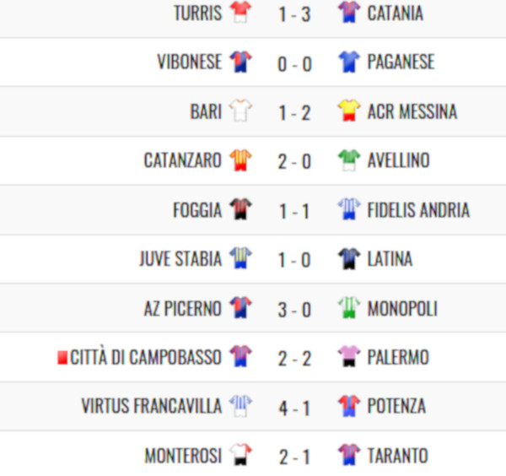Click Palermo's pink jersey icon
Image resolution: width=506 pixels, height=476 pixels.
pyautogui.click(x=348, y=357)
